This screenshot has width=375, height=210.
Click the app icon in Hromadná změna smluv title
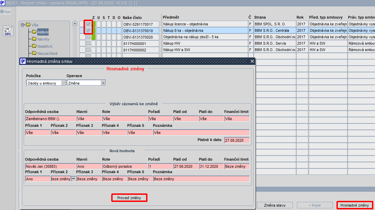(x=23, y=61)
